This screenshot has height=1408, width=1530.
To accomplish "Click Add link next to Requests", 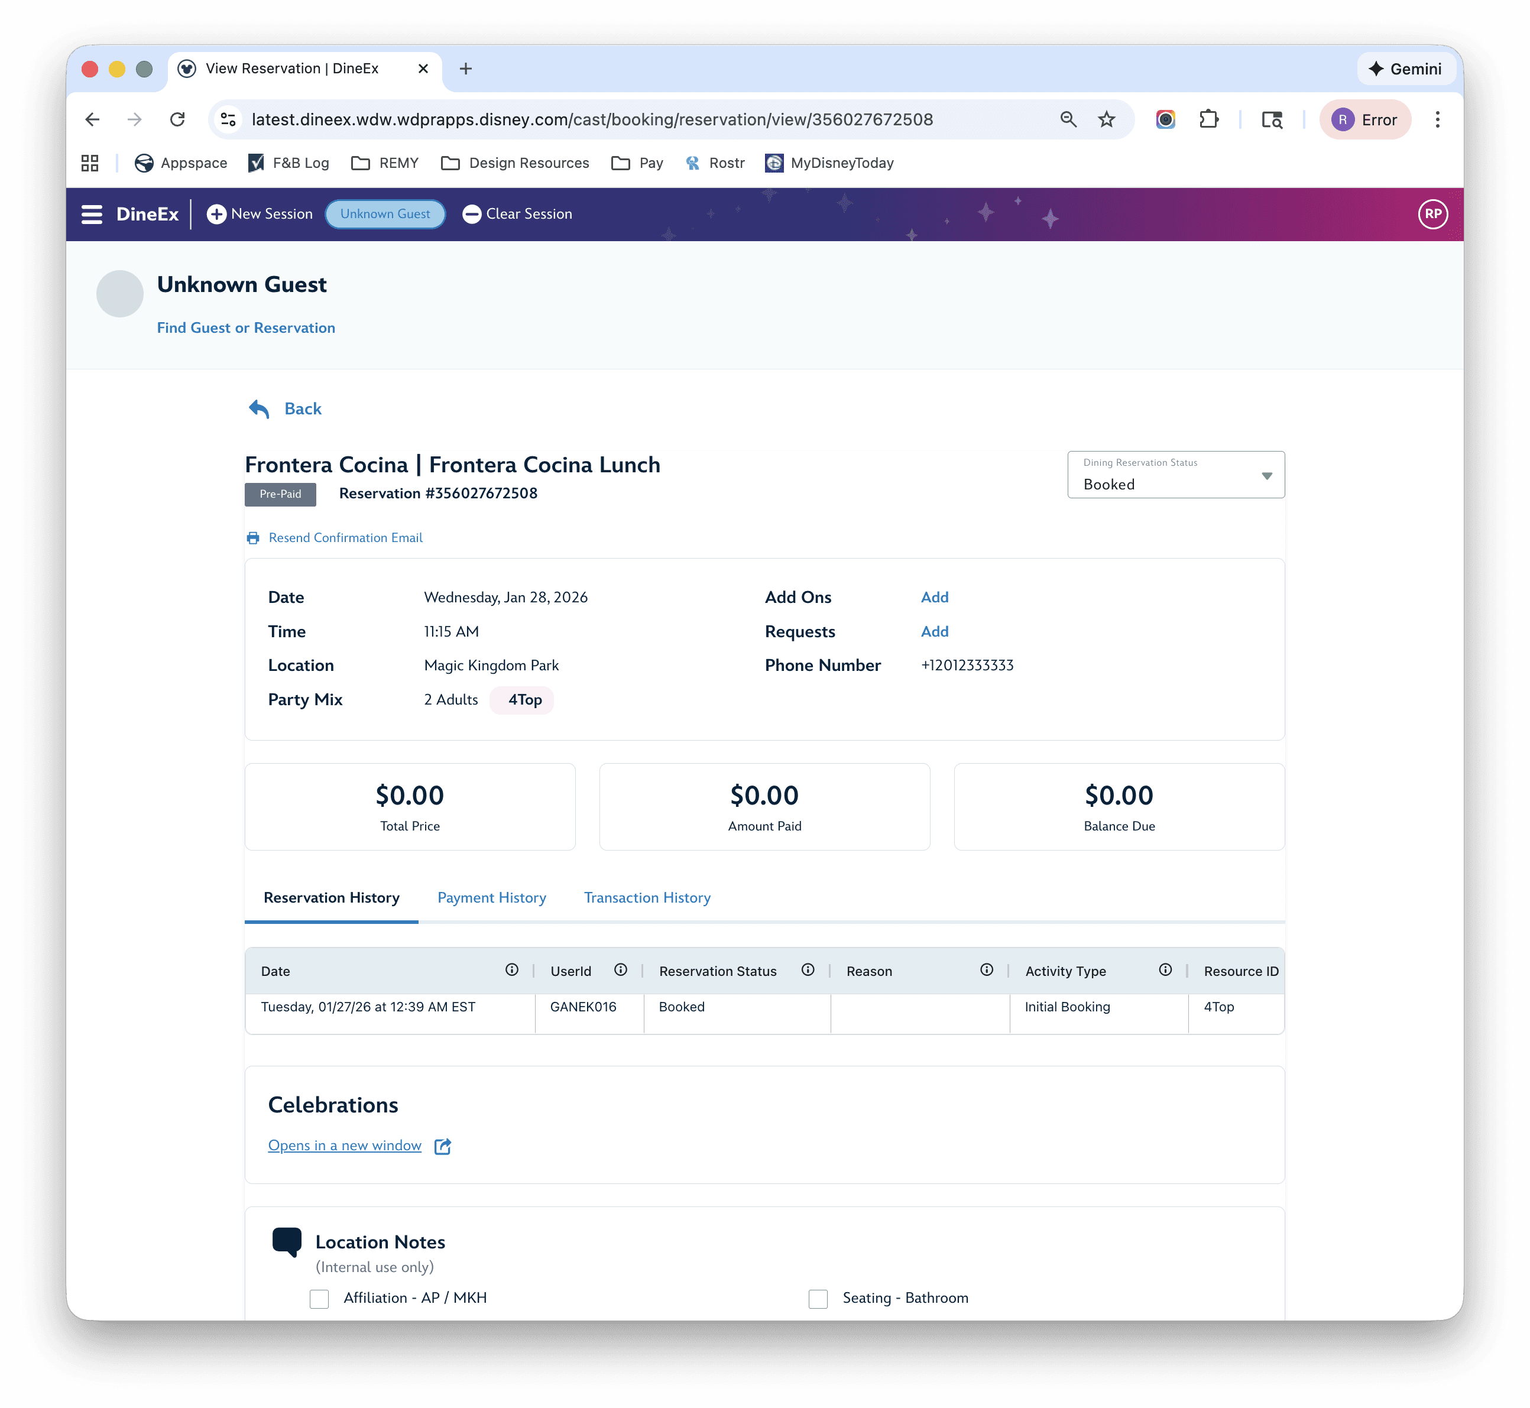I will point(934,632).
